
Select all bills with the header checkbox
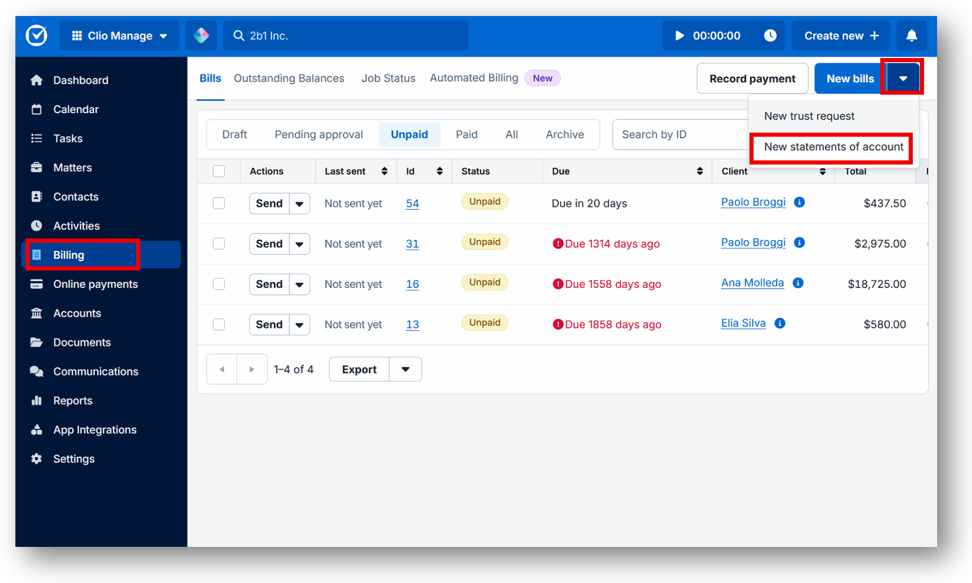click(x=218, y=170)
